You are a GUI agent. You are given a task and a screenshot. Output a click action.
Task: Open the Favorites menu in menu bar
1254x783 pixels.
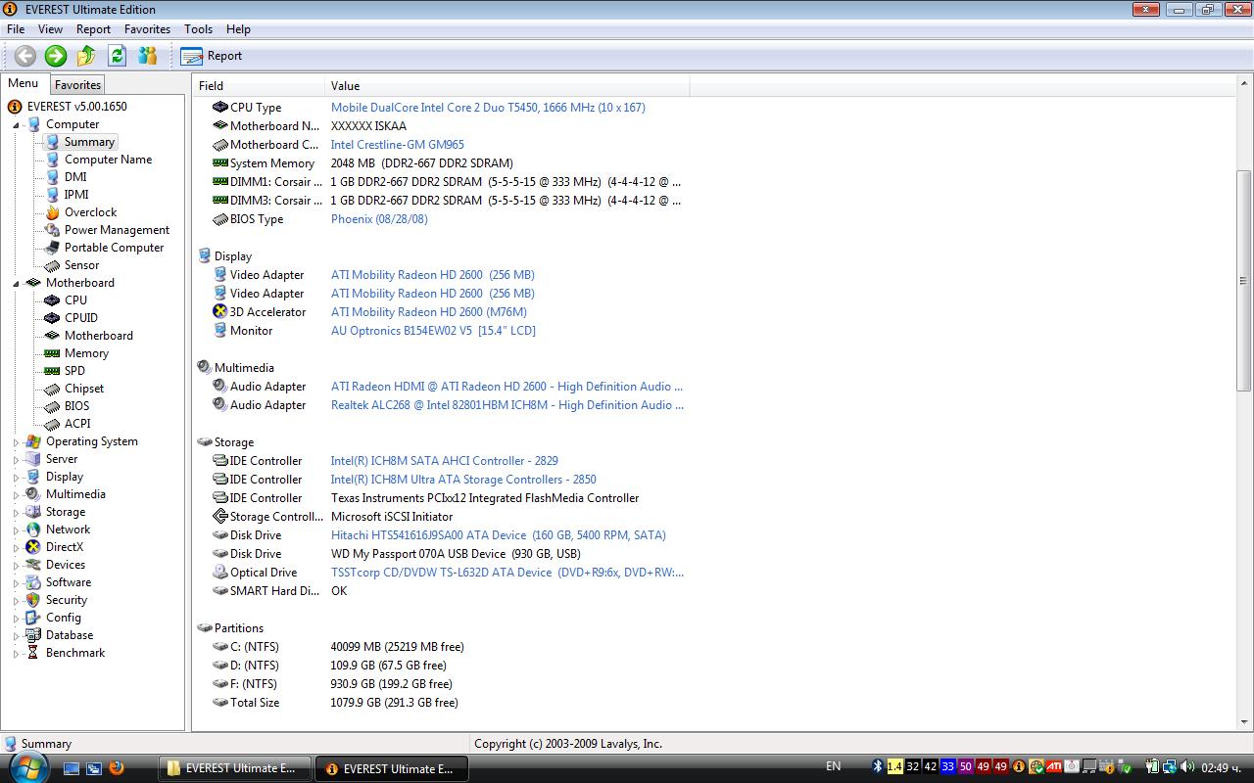click(x=147, y=29)
